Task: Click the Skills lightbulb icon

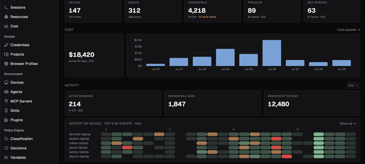Action: coord(6,110)
